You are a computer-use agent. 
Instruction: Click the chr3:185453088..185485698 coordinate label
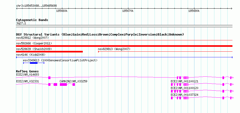pos(36,6)
